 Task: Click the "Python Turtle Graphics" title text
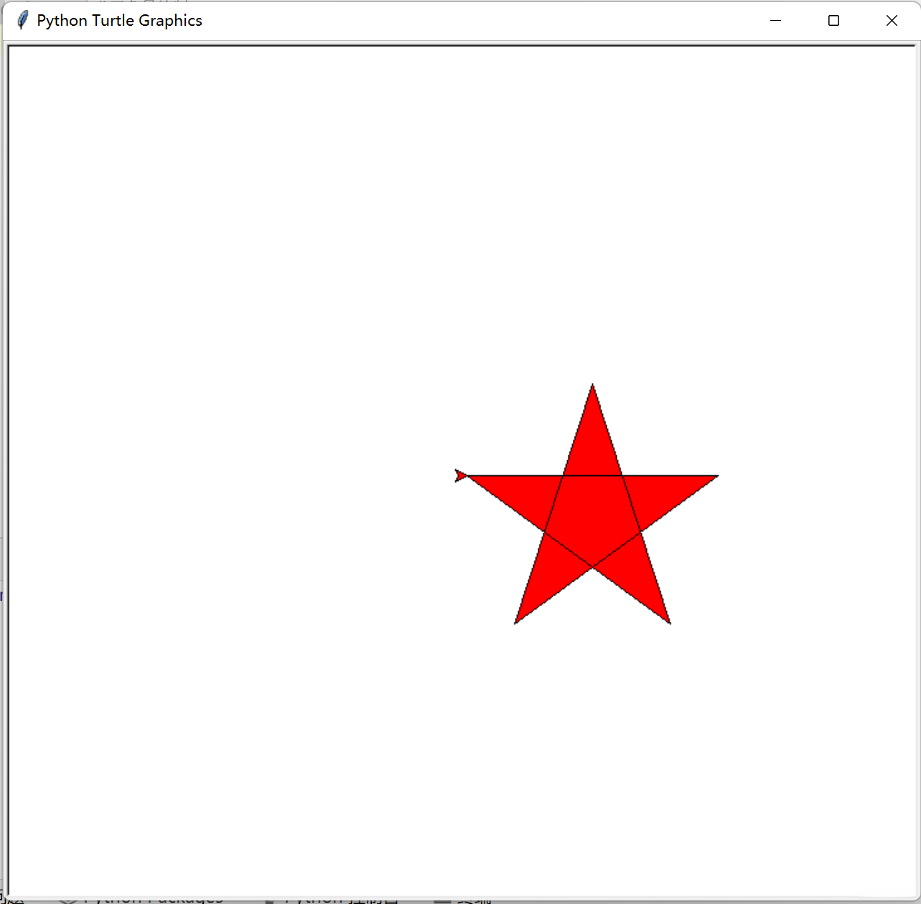(x=119, y=21)
